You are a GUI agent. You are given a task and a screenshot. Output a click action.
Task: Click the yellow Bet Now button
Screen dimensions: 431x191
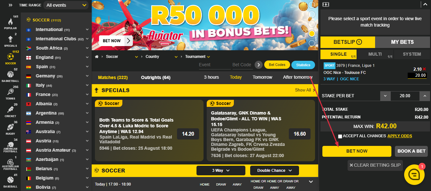tap(357, 151)
